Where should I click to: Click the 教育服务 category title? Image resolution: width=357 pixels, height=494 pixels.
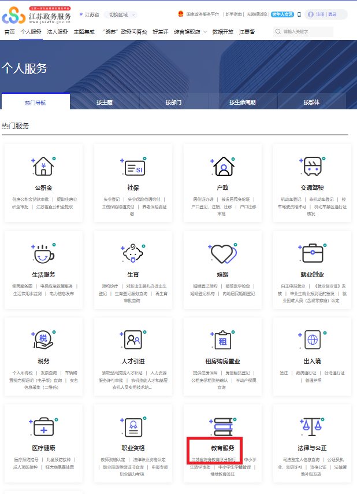point(222,448)
